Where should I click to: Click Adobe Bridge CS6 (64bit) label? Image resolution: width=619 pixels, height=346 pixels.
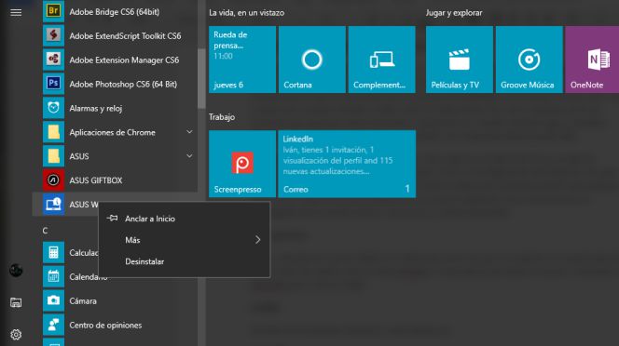115,12
